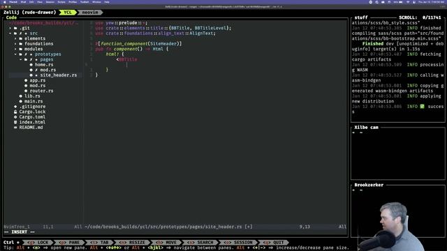
Task: Click the Wi-Fi icon in the menu bar
Action: point(408,2)
